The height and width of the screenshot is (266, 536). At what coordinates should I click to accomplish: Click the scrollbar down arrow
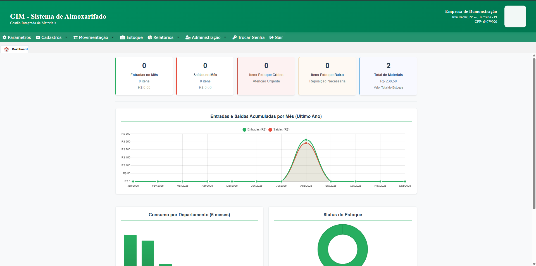[x=534, y=264]
